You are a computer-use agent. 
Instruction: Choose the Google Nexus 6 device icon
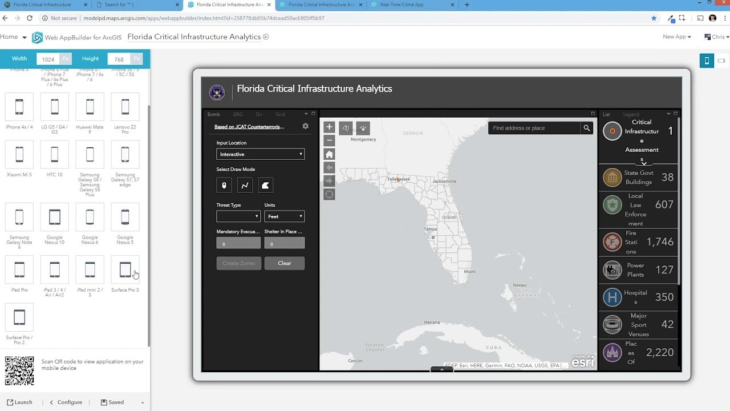90,217
